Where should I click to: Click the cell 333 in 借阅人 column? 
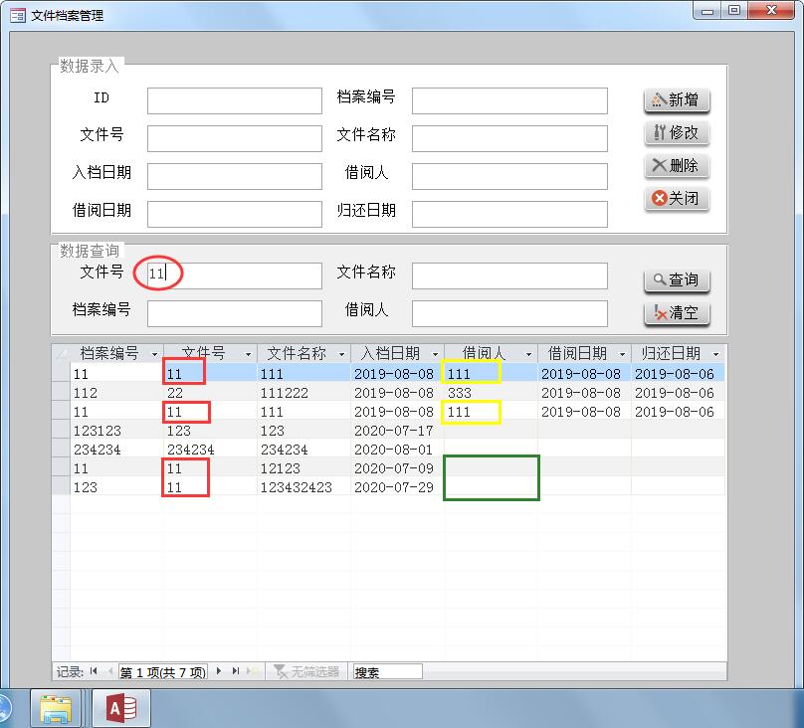point(491,393)
